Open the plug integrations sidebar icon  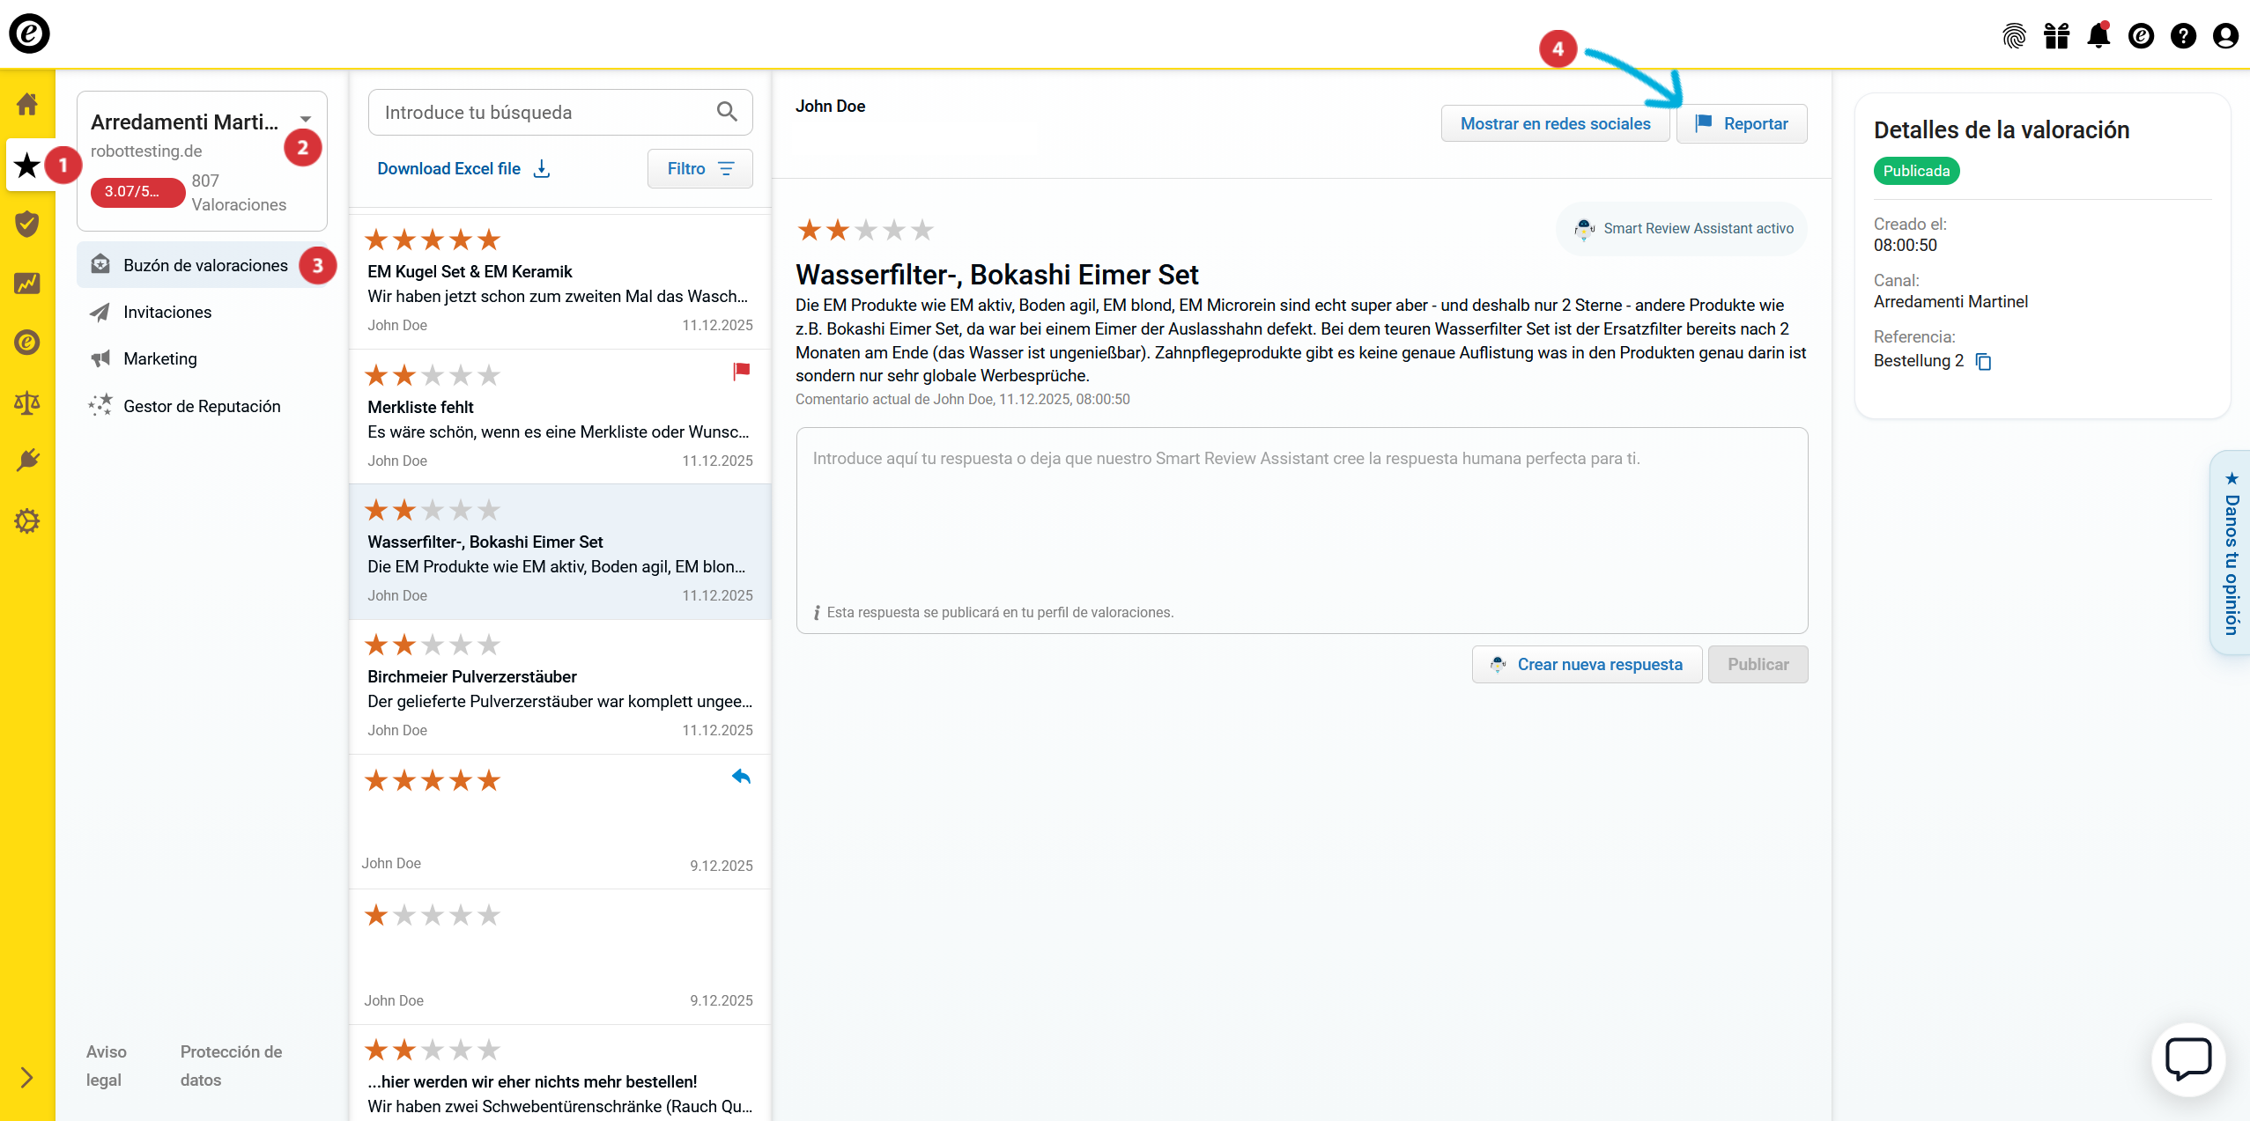coord(27,461)
